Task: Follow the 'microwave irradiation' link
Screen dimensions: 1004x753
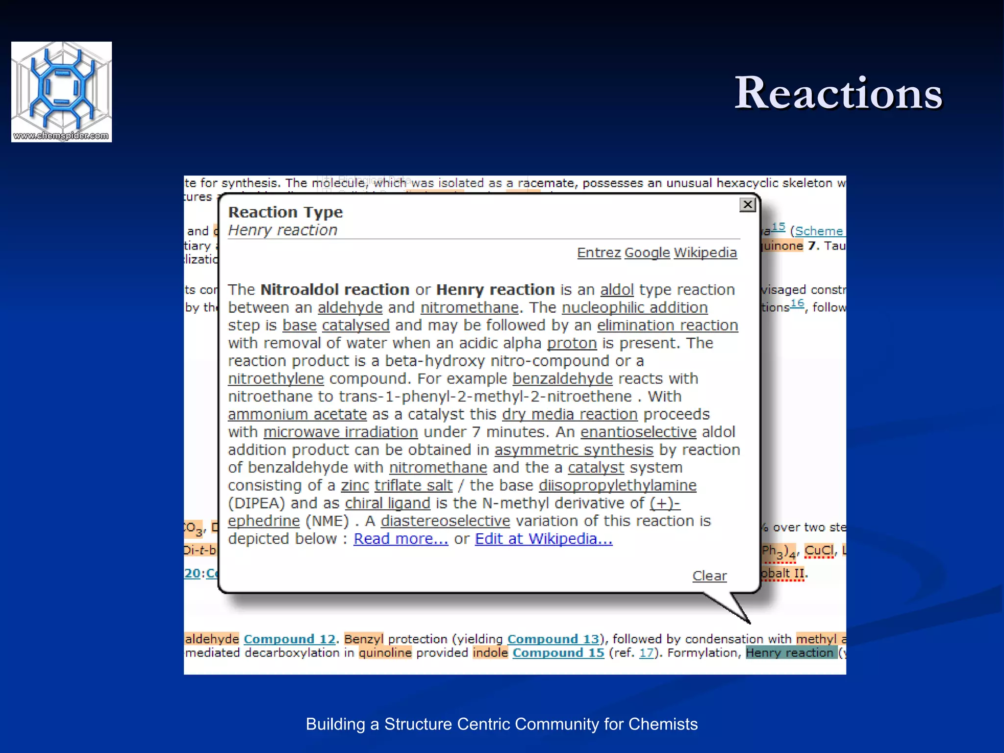Action: [x=341, y=432]
